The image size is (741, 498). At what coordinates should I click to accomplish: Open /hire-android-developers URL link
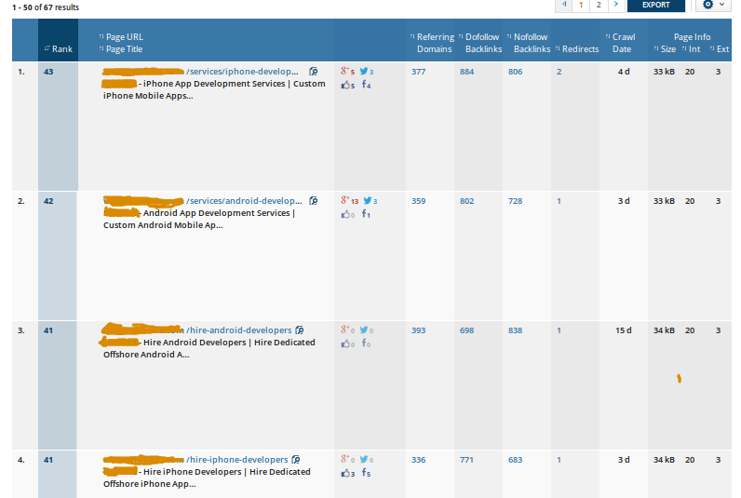238,330
